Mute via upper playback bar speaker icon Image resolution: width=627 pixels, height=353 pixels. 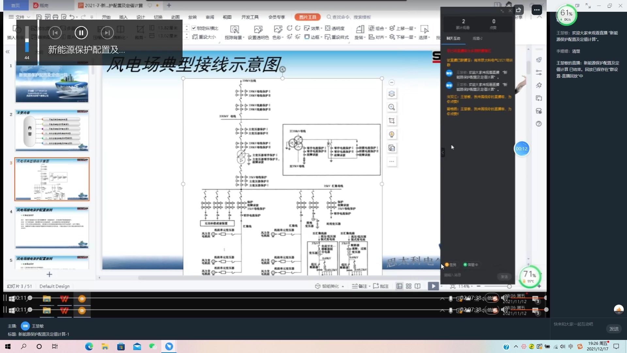[x=504, y=298]
